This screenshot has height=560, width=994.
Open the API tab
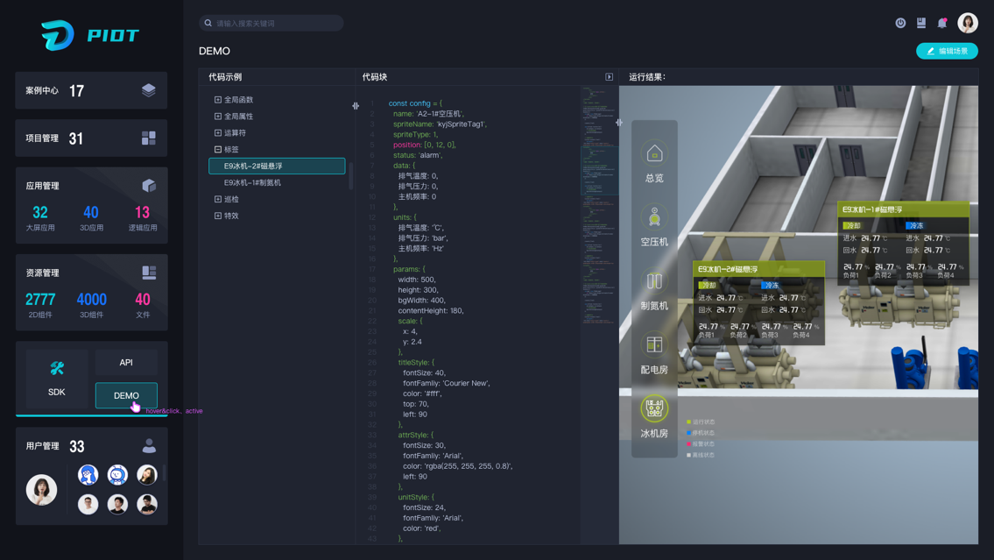126,362
